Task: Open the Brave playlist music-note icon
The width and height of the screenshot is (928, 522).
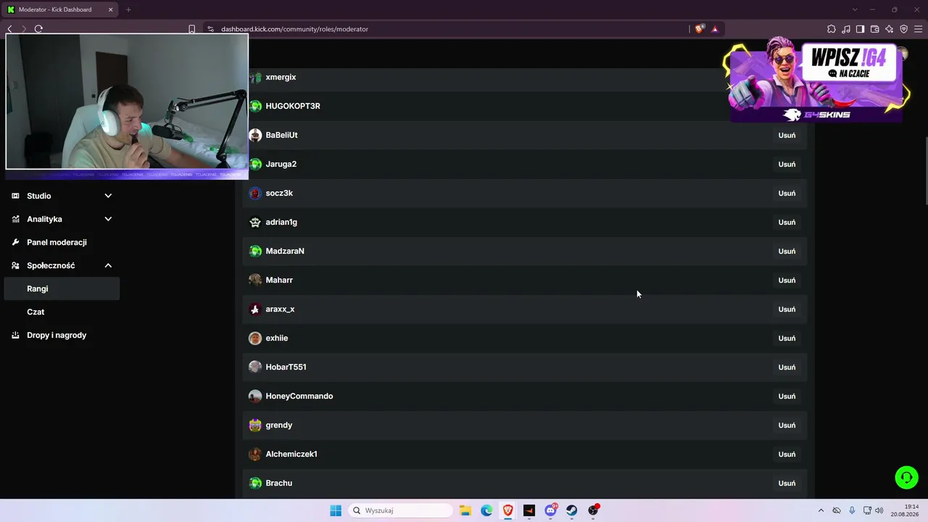Action: [x=846, y=29]
